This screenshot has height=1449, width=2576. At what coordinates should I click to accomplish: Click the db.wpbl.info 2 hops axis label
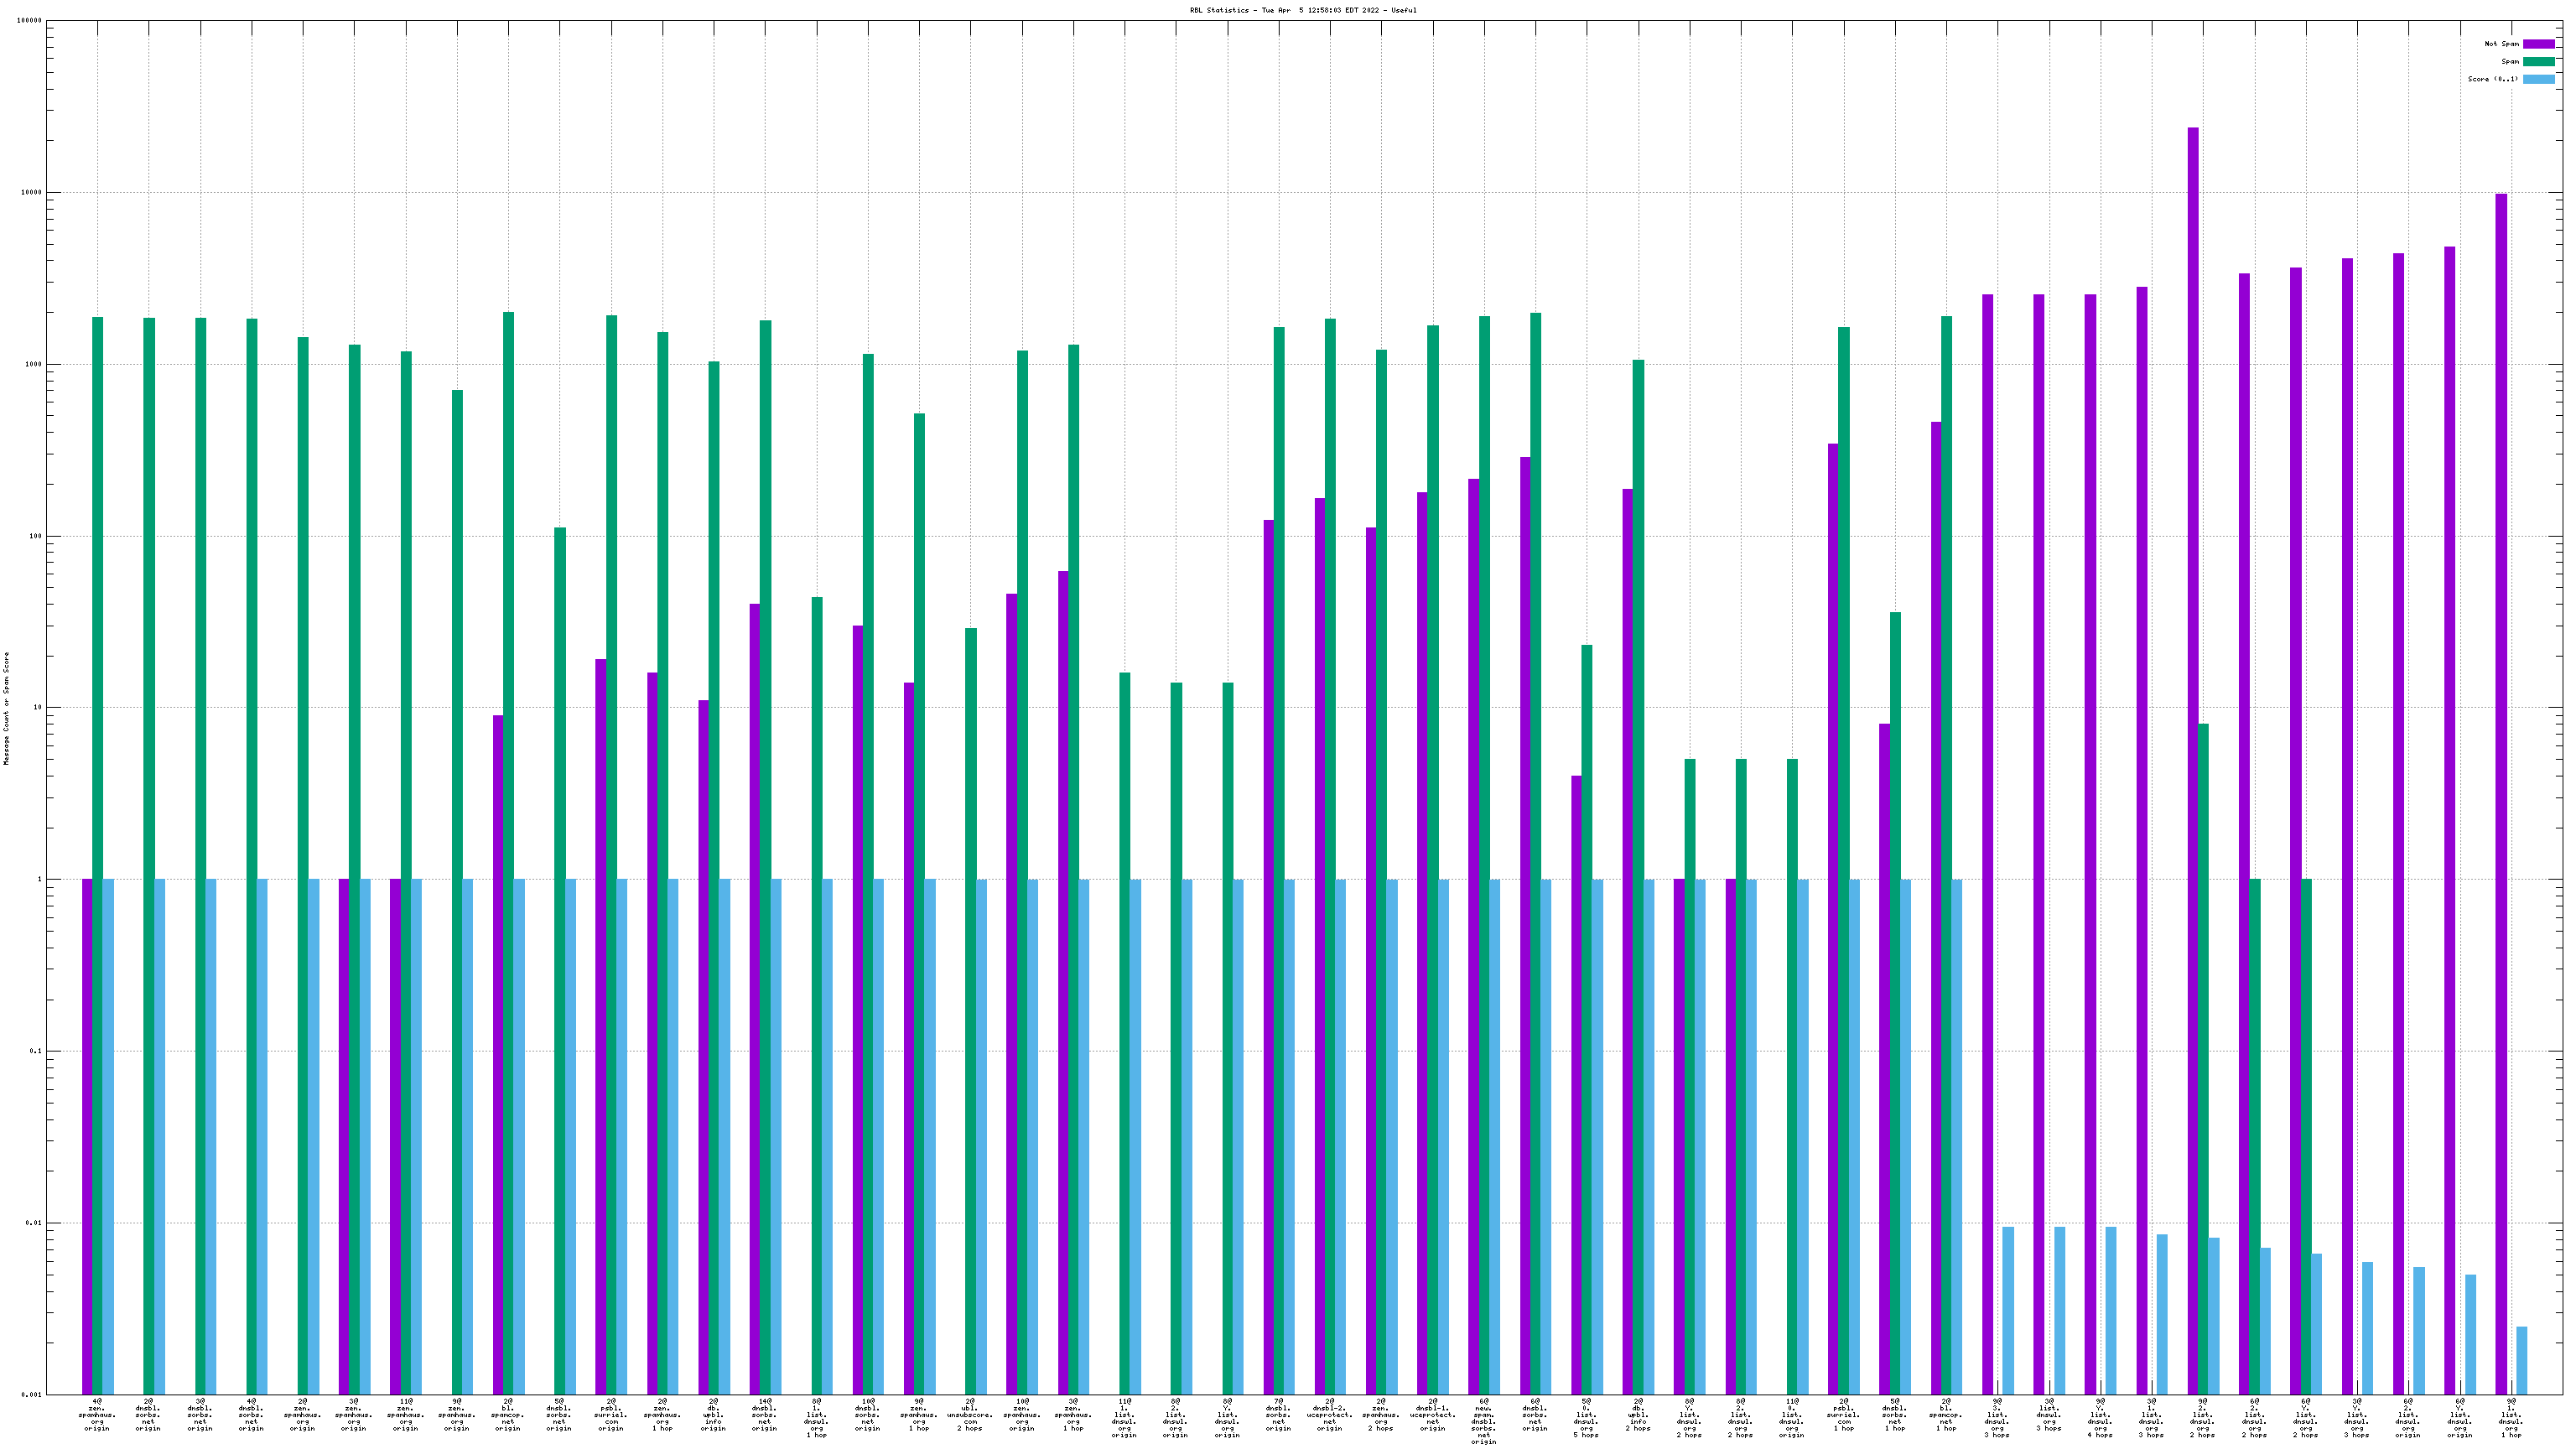[x=1638, y=1416]
